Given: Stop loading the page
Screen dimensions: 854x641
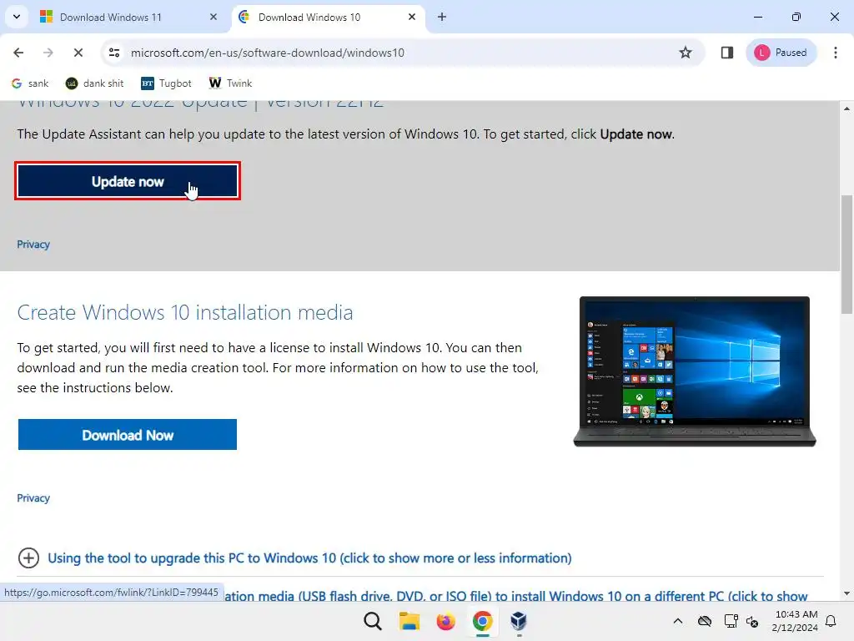Looking at the screenshot, I should [78, 53].
